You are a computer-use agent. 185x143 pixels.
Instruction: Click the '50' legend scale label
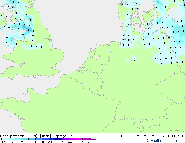pyautogui.click(x=90, y=142)
